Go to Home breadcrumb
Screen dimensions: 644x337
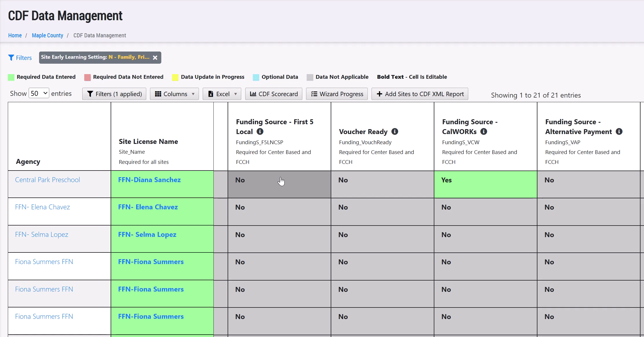pyautogui.click(x=15, y=35)
